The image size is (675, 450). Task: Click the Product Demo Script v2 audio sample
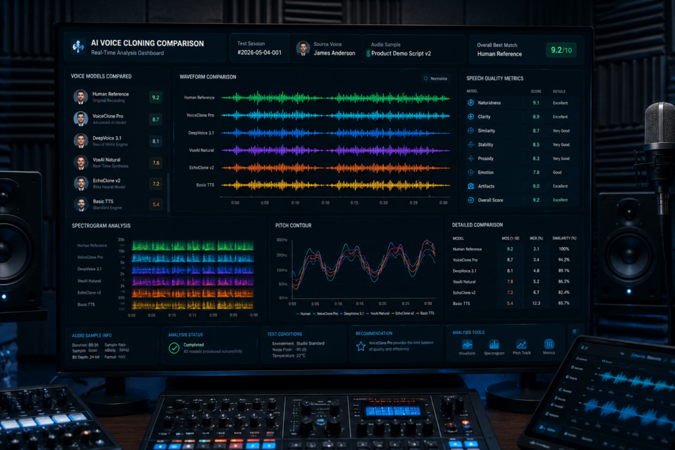coord(401,53)
